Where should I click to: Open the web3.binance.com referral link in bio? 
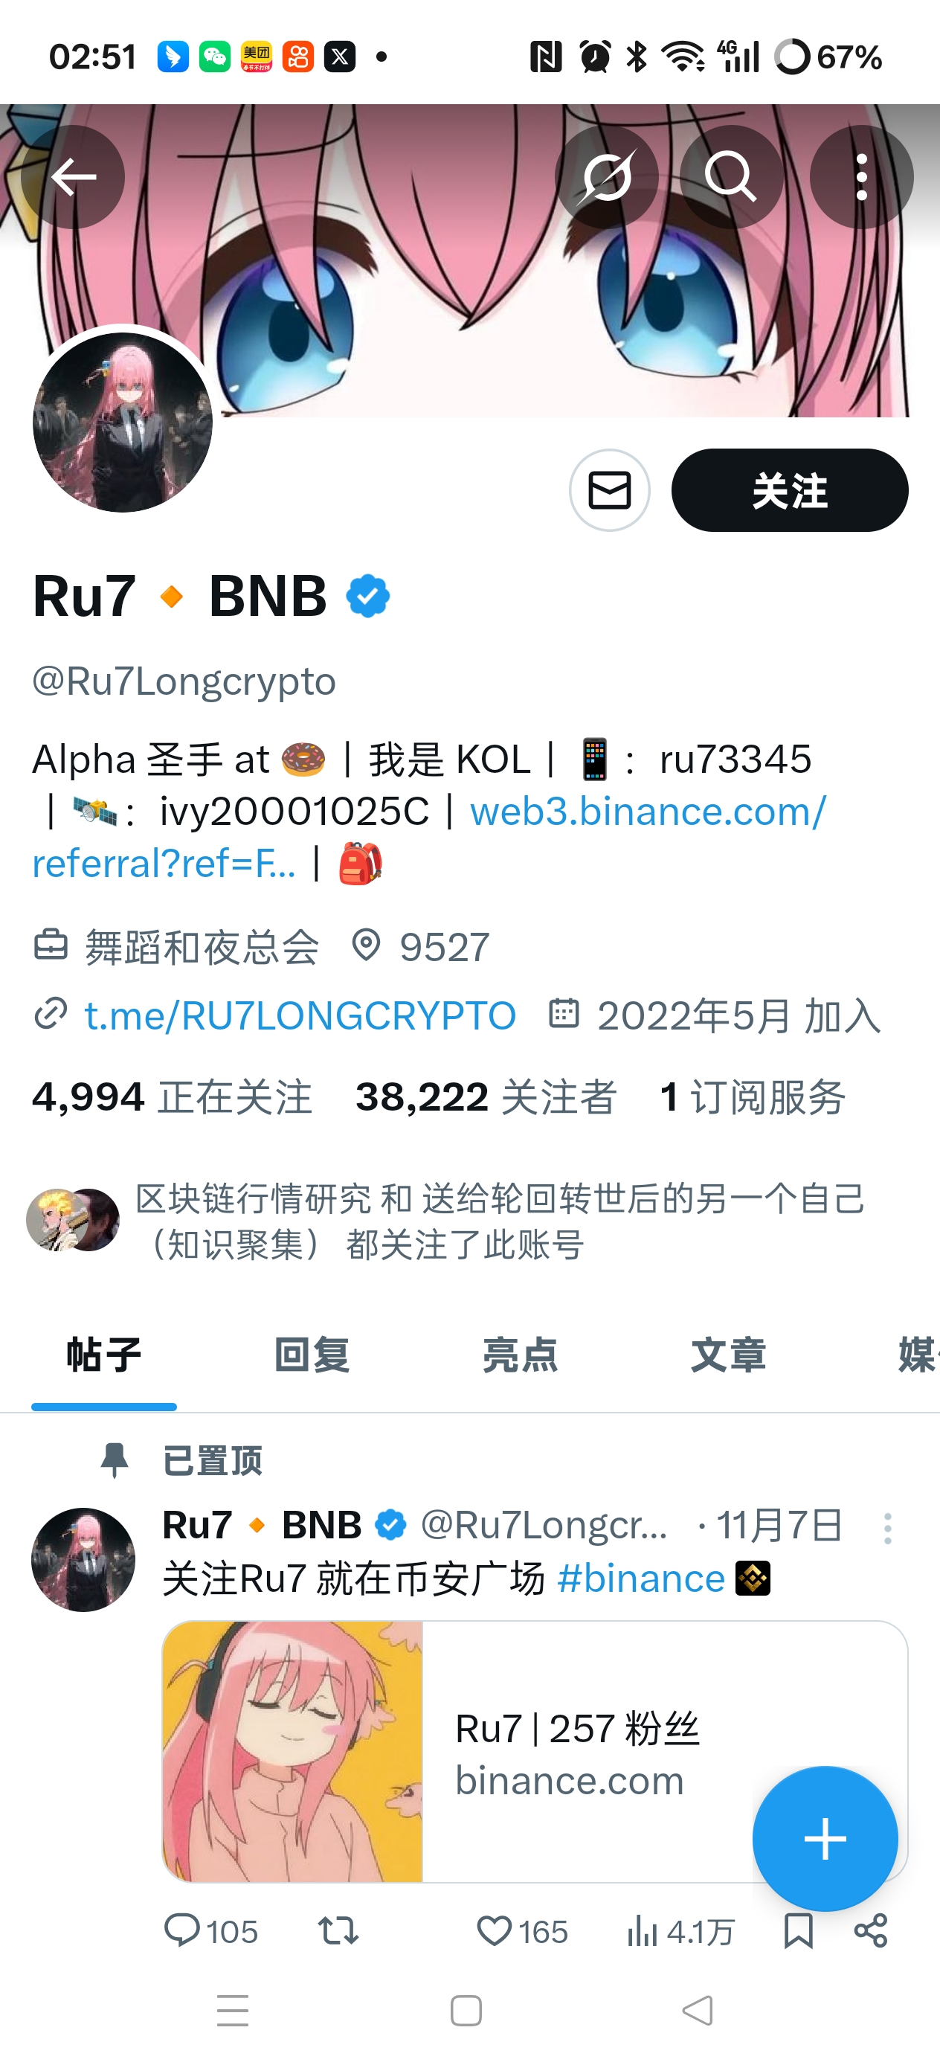point(428,837)
